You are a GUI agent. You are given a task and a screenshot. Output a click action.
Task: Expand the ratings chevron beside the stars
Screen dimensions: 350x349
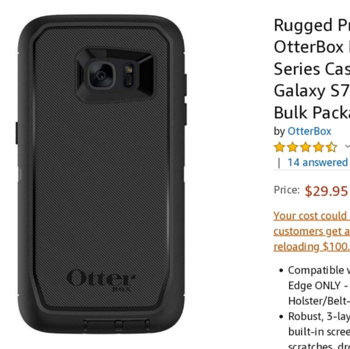pos(348,146)
